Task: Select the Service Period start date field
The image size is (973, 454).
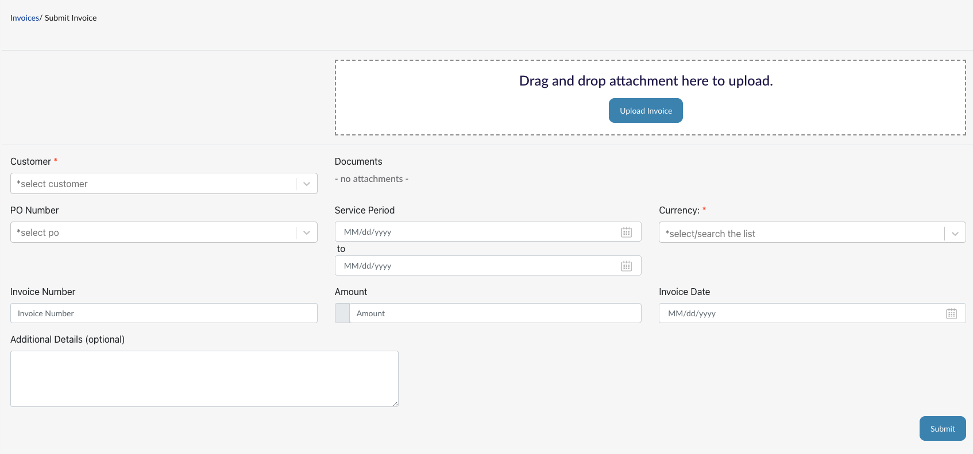Action: coord(477,232)
